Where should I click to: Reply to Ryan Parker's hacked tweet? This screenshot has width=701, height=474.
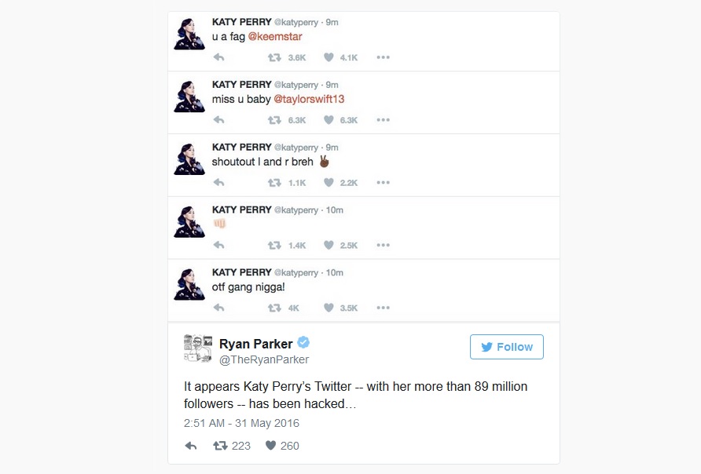tap(191, 446)
